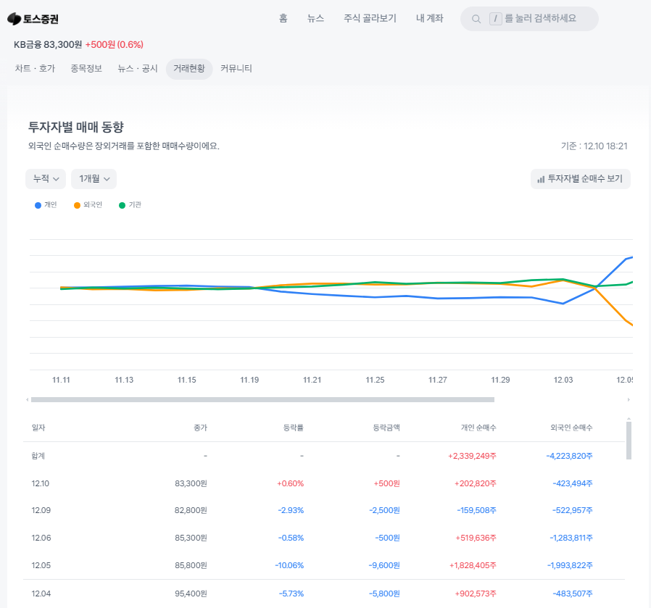Click the 11.21 chart axis label
This screenshot has height=608, width=651.
(312, 380)
